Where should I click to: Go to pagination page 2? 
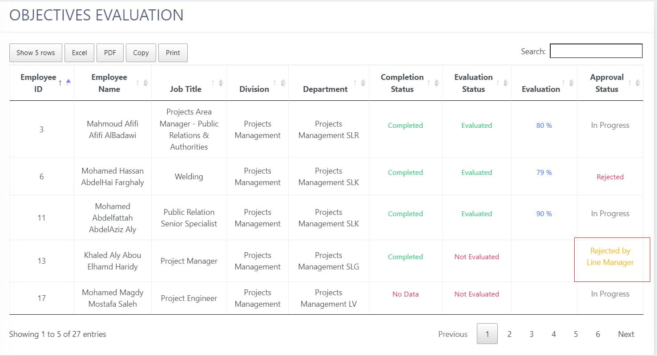pyautogui.click(x=509, y=334)
